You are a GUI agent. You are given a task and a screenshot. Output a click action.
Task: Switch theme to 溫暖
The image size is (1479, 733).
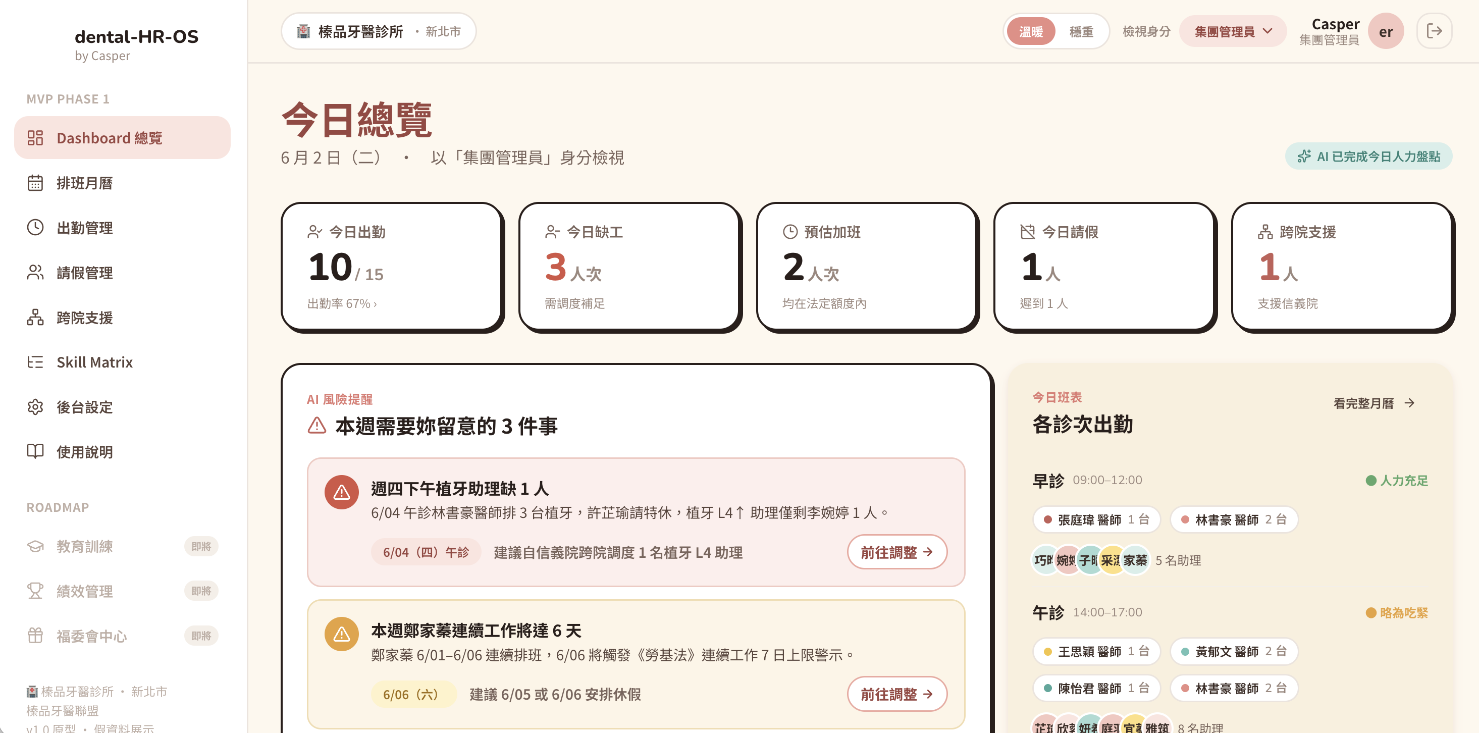click(1031, 32)
